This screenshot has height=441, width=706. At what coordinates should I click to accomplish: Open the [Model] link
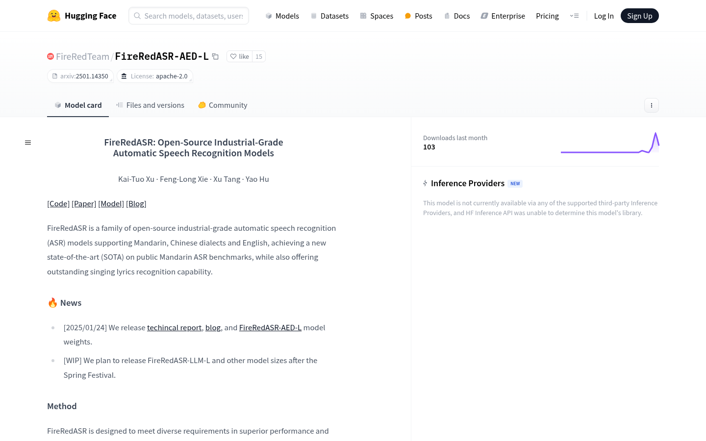pos(111,203)
